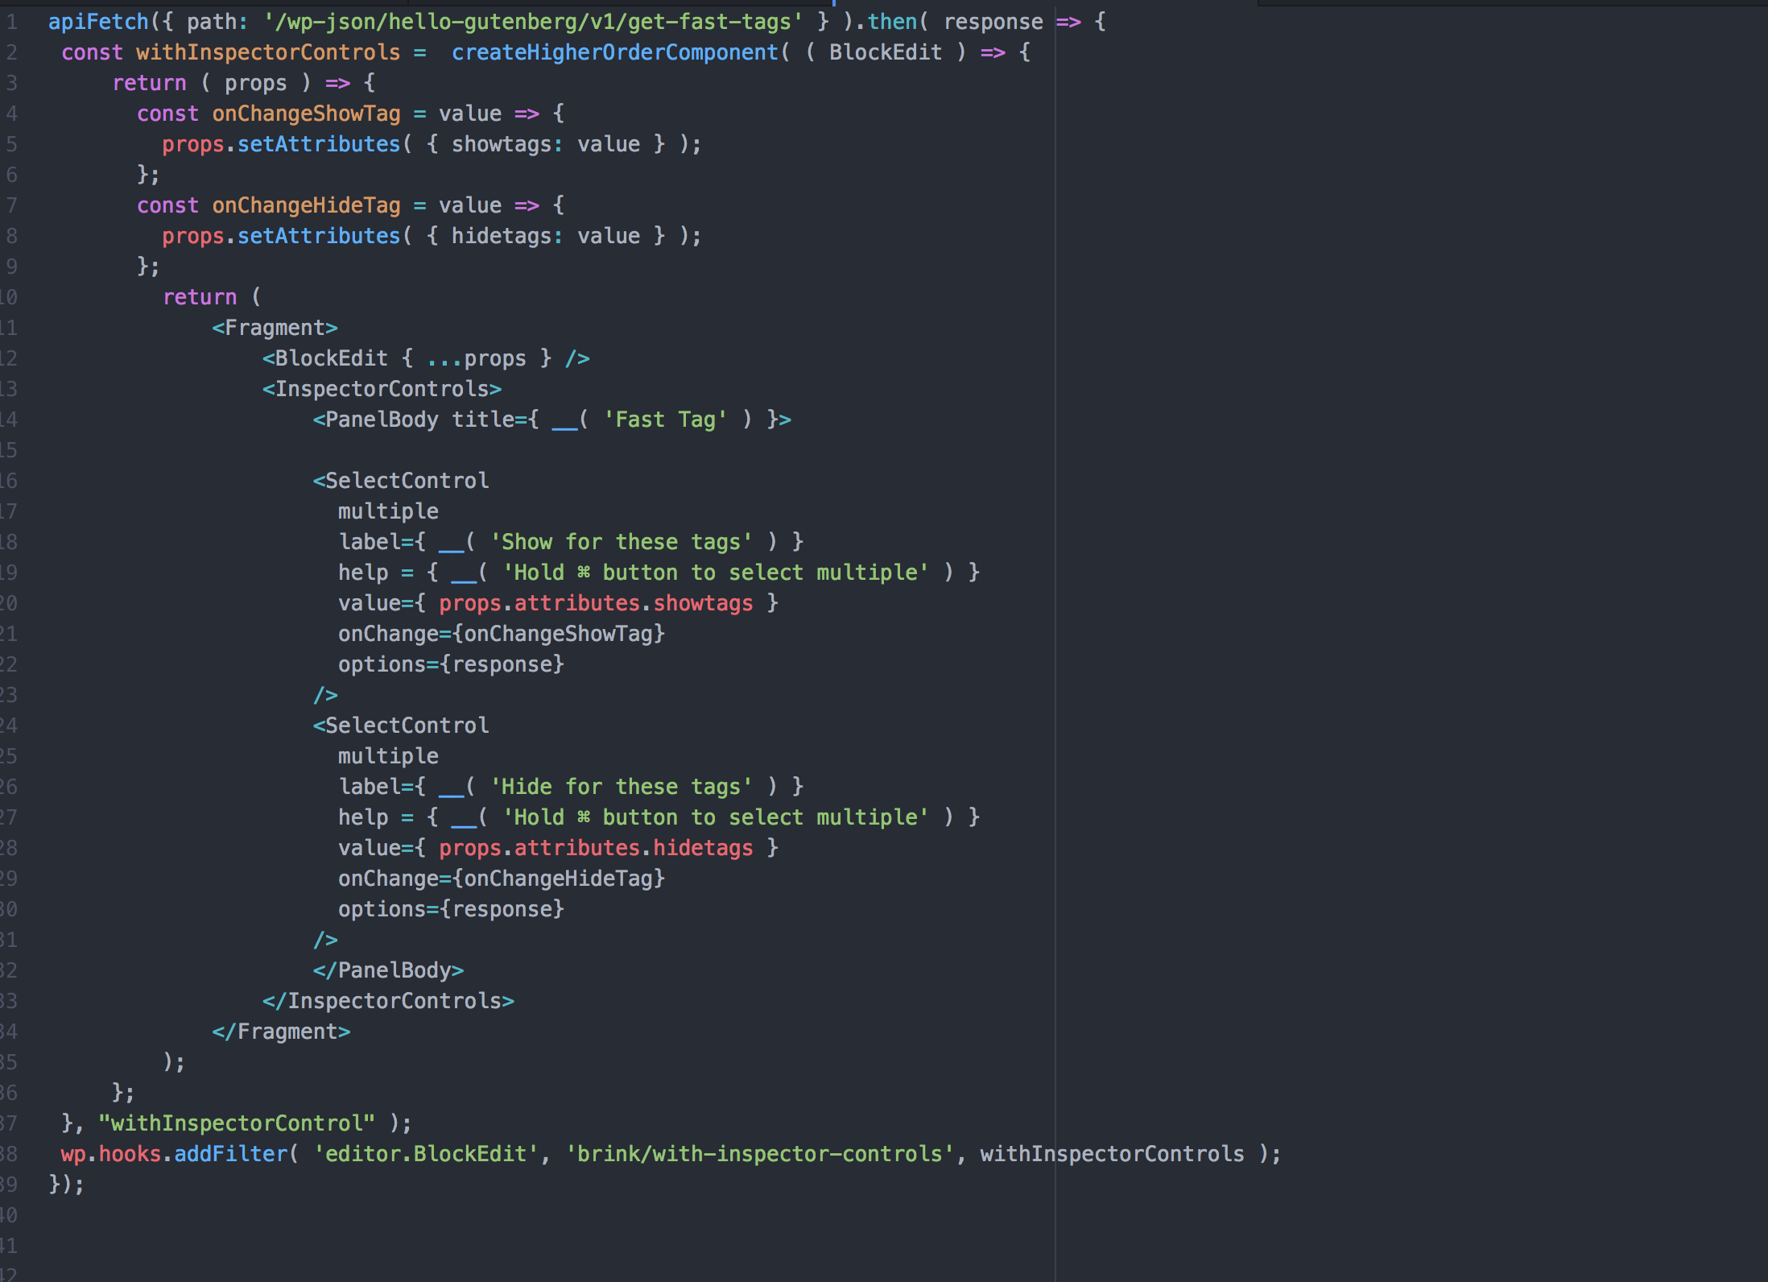
Task: Click the createHigherOrderComponent identifier
Action: pos(614,52)
